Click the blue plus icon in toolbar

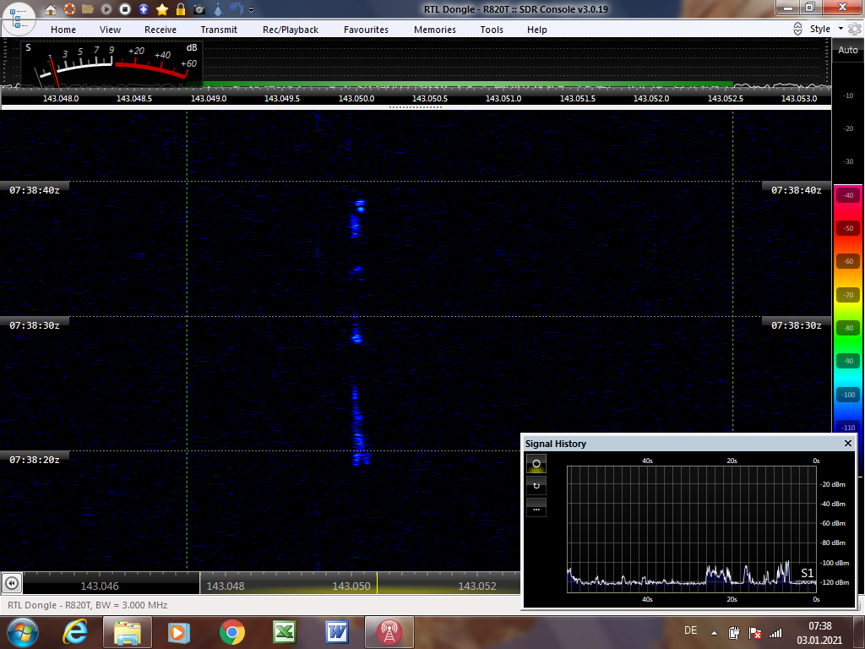(x=144, y=9)
